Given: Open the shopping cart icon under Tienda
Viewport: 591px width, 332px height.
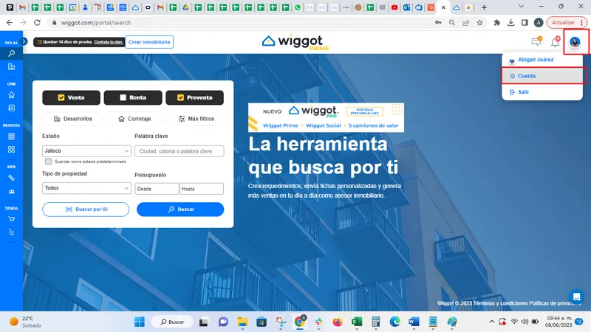Looking at the screenshot, I should [x=11, y=218].
